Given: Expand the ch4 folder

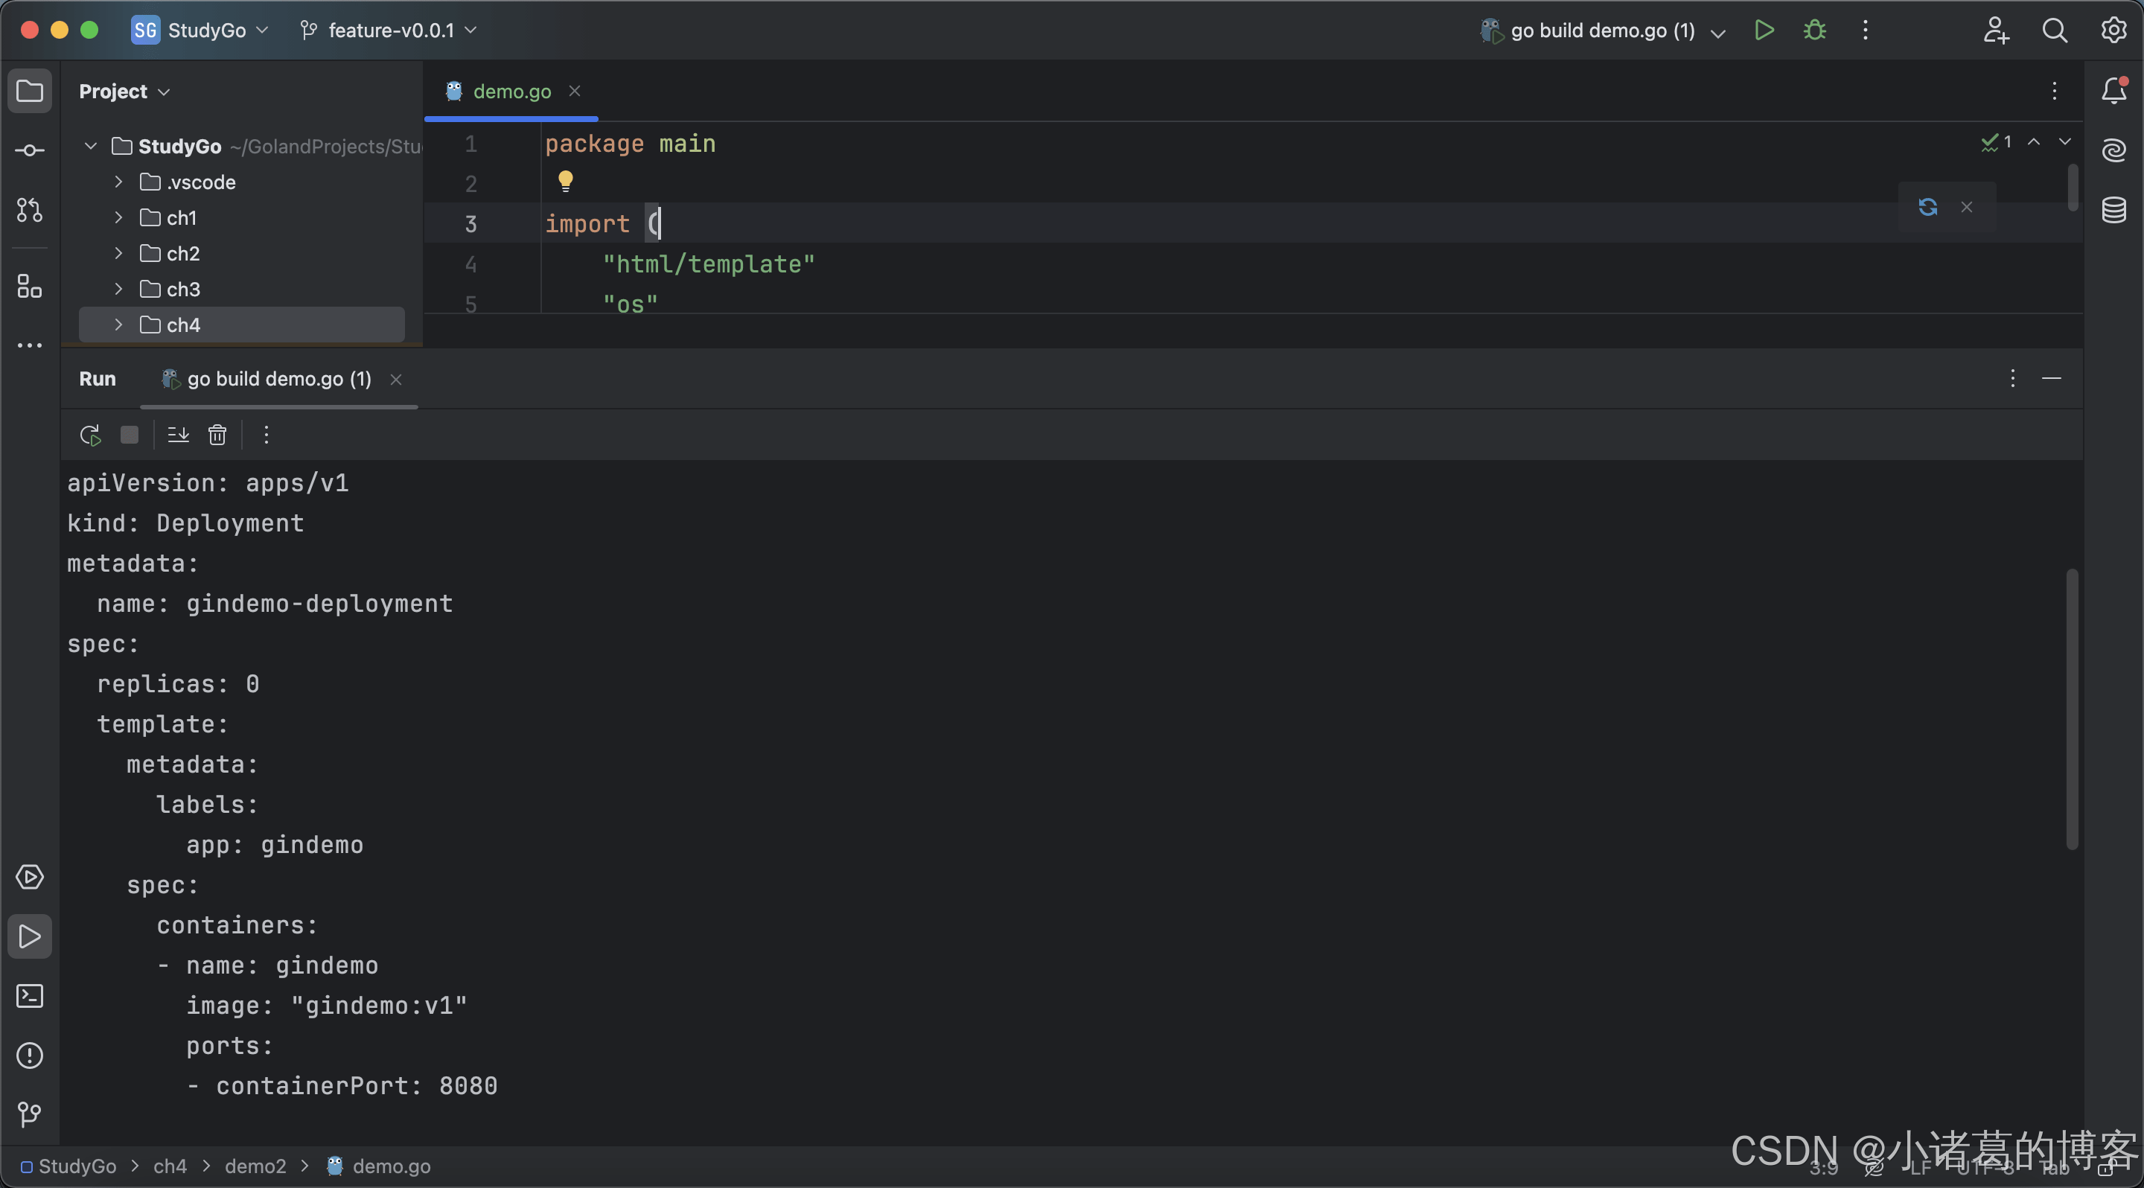Looking at the screenshot, I should pos(118,325).
